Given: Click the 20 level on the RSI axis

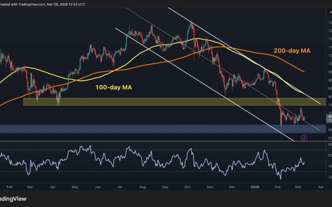Looking at the screenshot, I should 329,177.
